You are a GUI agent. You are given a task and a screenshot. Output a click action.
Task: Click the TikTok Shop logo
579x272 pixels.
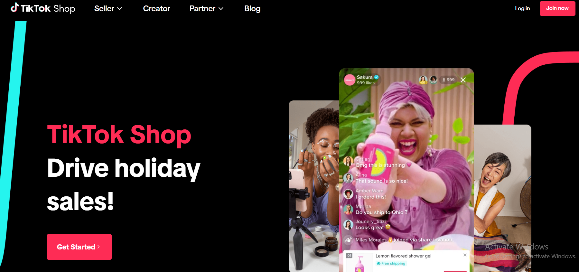point(43,8)
